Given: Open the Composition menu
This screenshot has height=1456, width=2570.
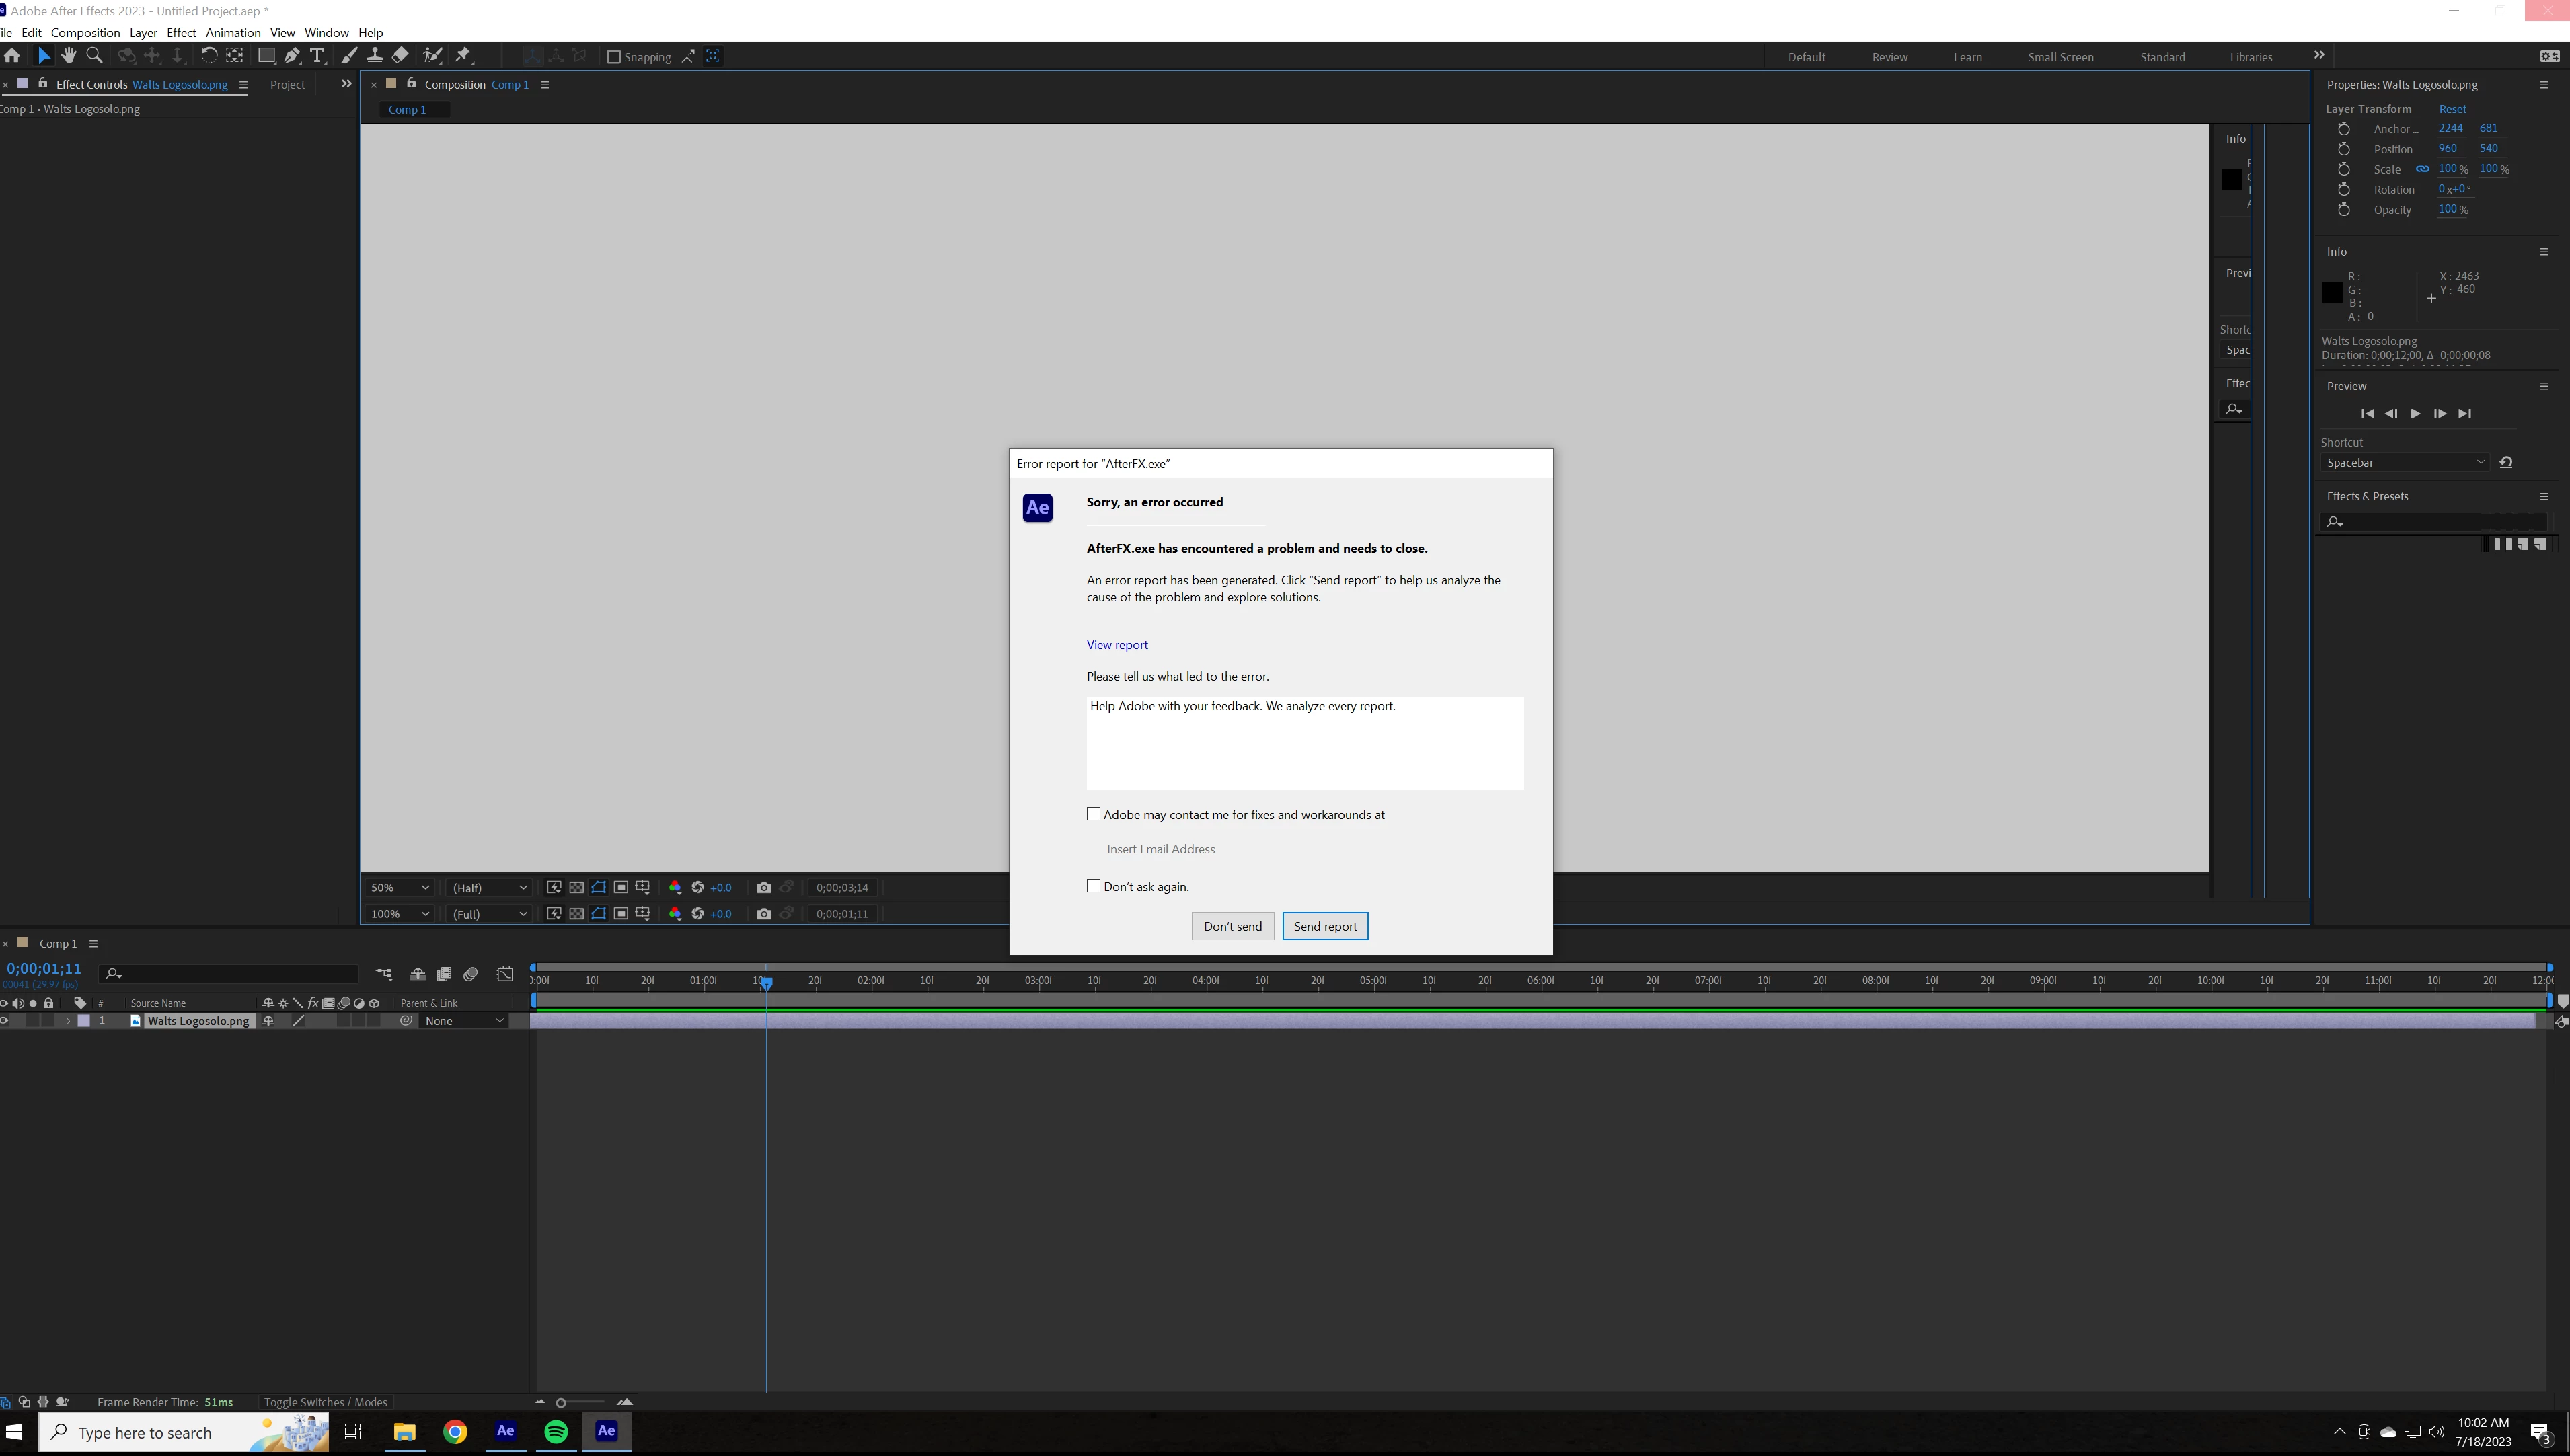Looking at the screenshot, I should point(85,32).
